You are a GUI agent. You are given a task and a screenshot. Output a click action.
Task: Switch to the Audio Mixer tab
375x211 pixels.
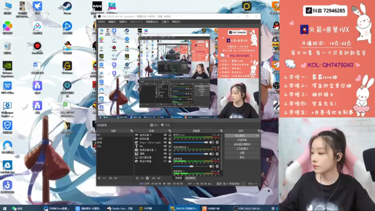pyautogui.click(x=178, y=178)
